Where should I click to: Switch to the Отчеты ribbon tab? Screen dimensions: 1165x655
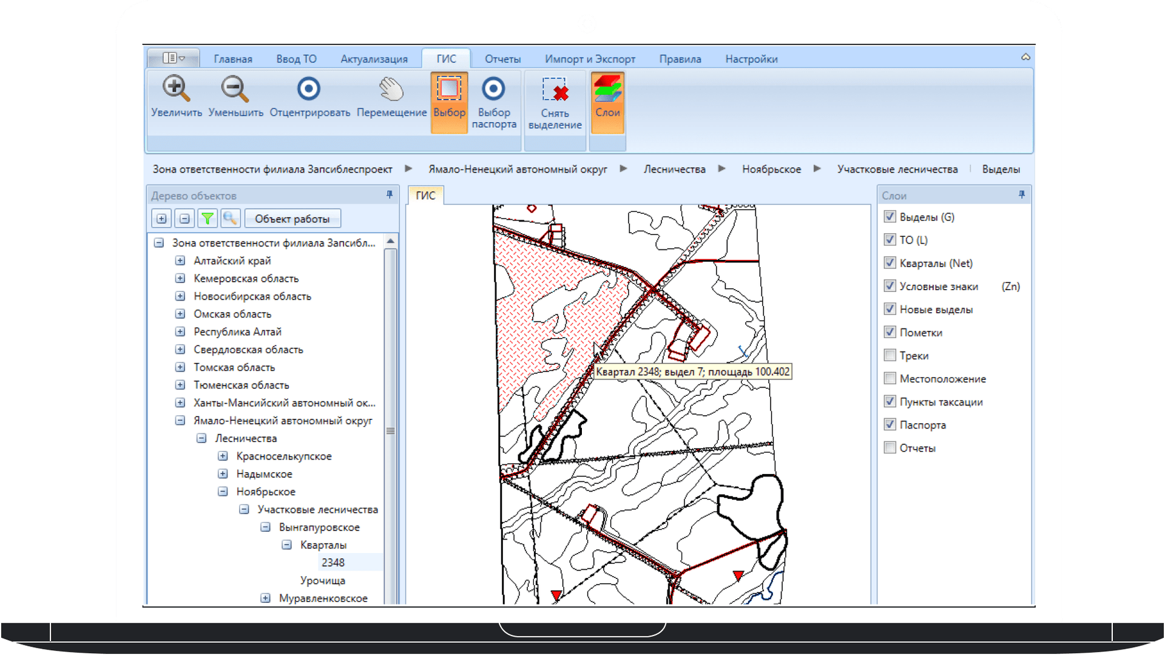tap(502, 59)
